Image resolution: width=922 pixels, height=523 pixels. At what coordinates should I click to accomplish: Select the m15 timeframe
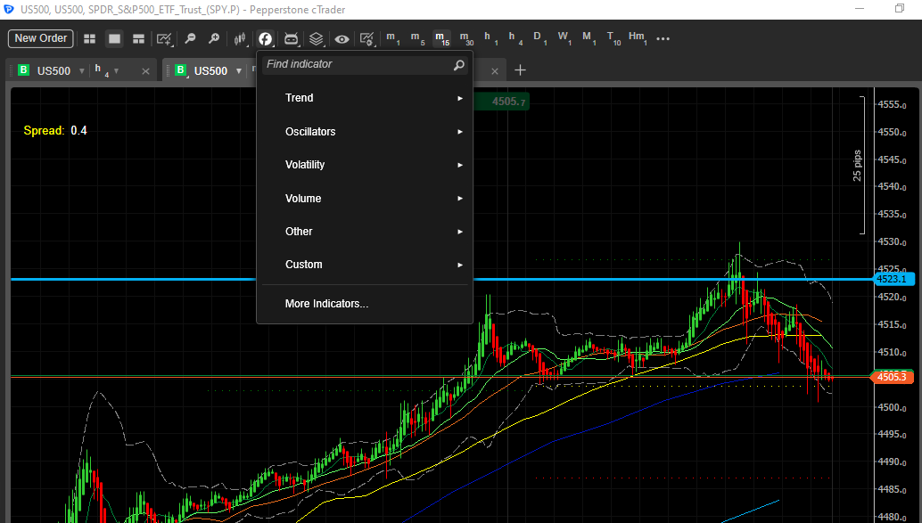click(441, 38)
